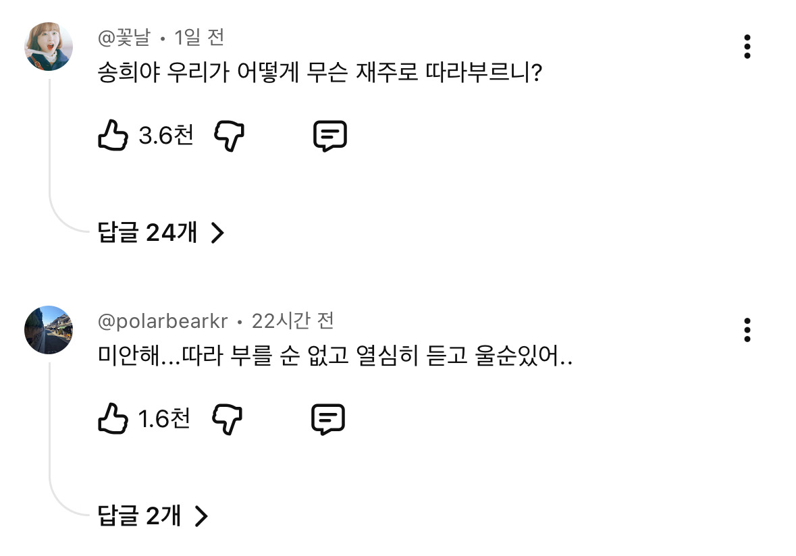Like the comment by @꽃날

click(x=113, y=136)
